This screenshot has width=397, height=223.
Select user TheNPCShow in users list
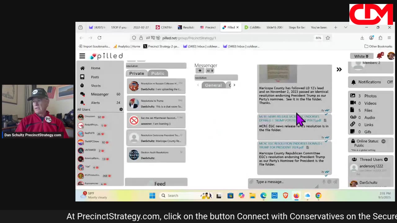click(x=92, y=142)
